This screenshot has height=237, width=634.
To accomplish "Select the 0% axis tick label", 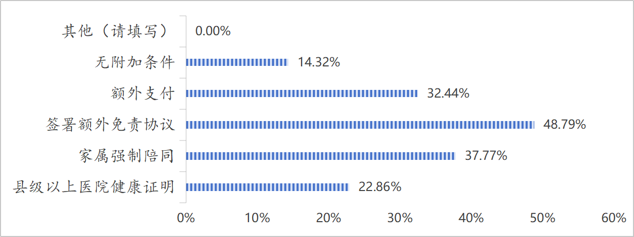I will click(186, 218).
